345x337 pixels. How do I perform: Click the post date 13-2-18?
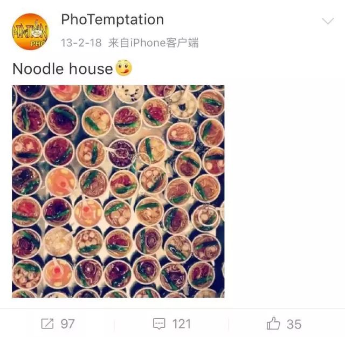[x=81, y=43]
